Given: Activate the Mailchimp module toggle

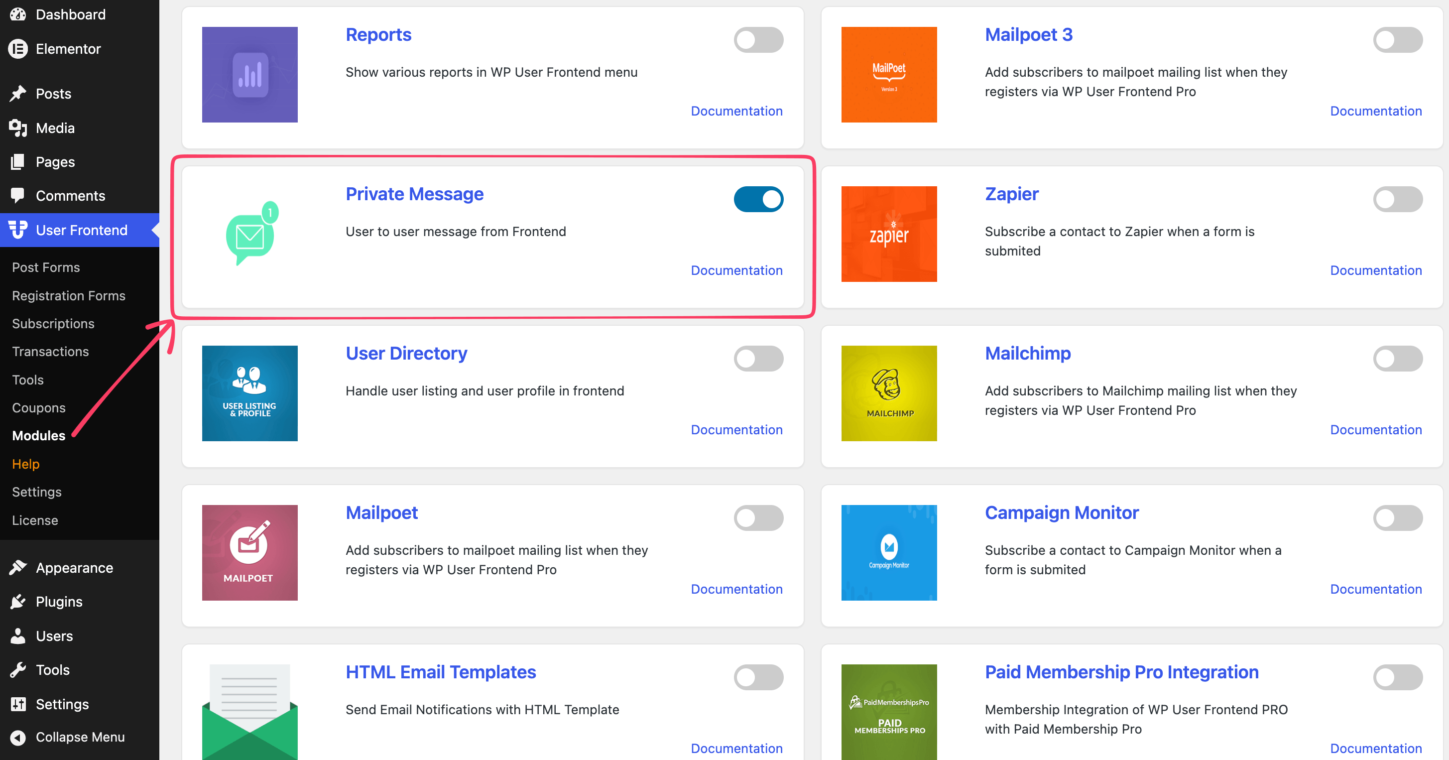Looking at the screenshot, I should tap(1398, 359).
